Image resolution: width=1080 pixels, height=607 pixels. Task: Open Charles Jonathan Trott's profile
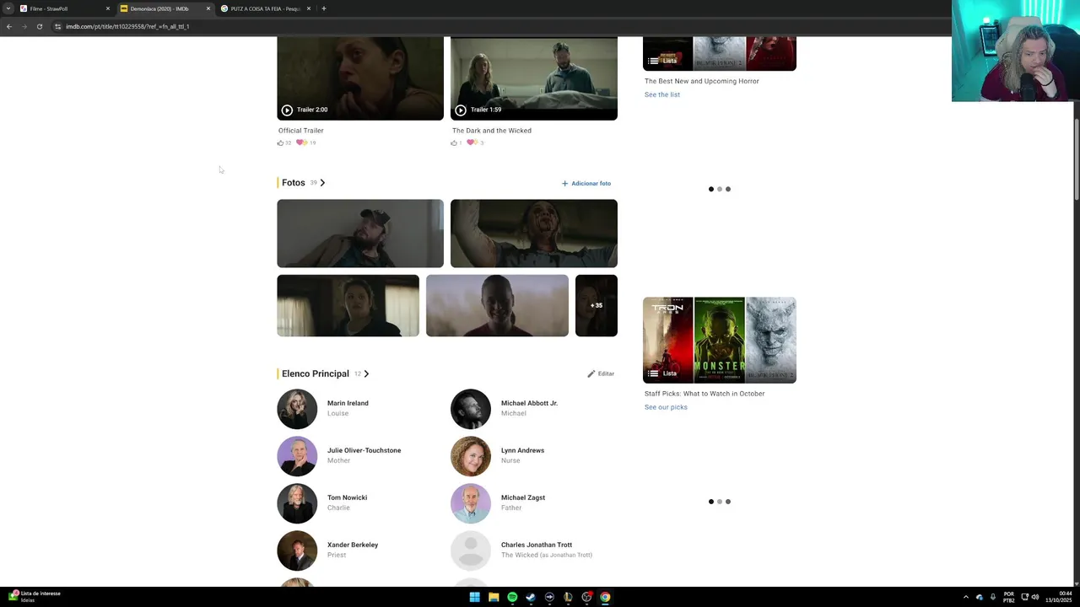[x=537, y=545]
